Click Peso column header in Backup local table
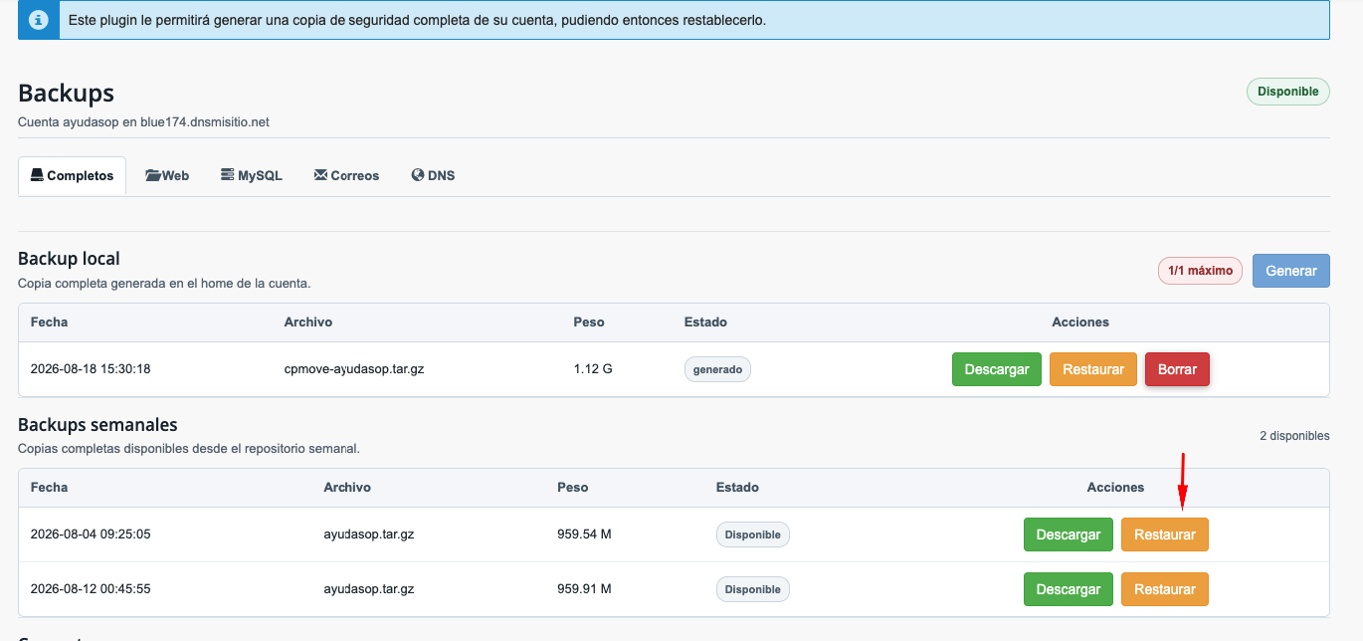 589,322
